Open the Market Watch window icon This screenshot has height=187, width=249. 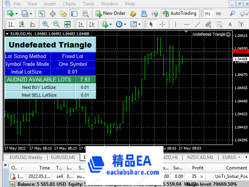[x=42, y=14]
